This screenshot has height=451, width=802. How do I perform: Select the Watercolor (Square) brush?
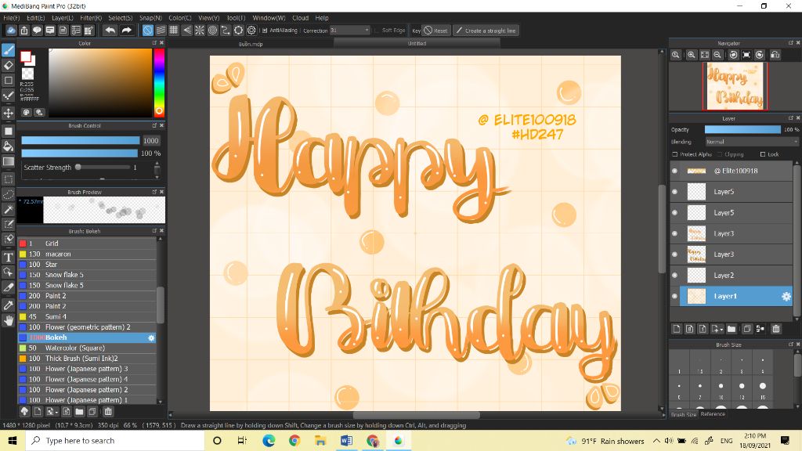point(87,348)
